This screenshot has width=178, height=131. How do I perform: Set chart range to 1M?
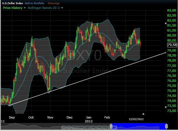(93, 127)
